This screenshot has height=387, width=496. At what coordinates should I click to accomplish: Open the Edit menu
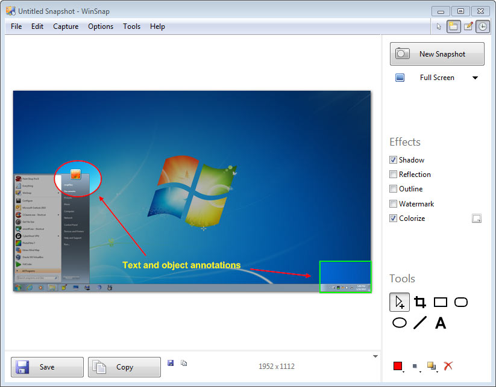pyautogui.click(x=37, y=26)
